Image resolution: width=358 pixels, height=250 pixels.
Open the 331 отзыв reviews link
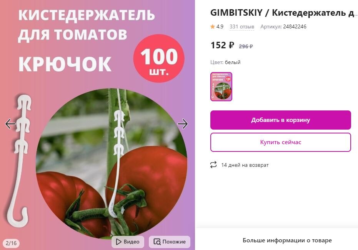[242, 26]
